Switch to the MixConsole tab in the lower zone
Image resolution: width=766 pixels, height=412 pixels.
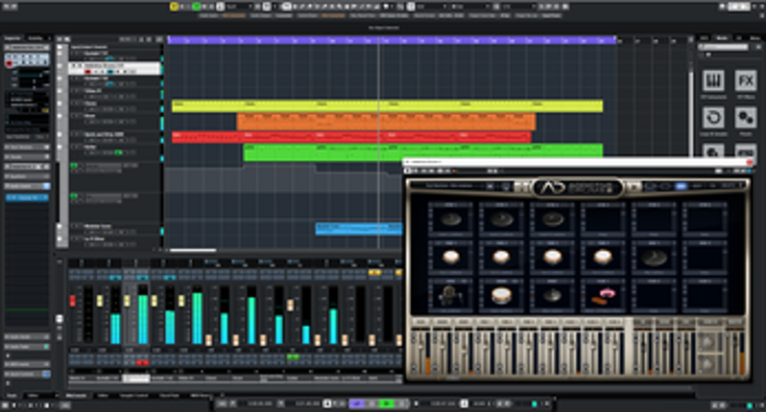pos(76,396)
